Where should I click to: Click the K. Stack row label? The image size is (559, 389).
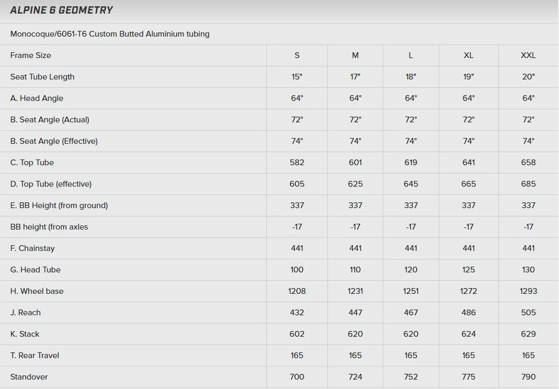pos(25,334)
